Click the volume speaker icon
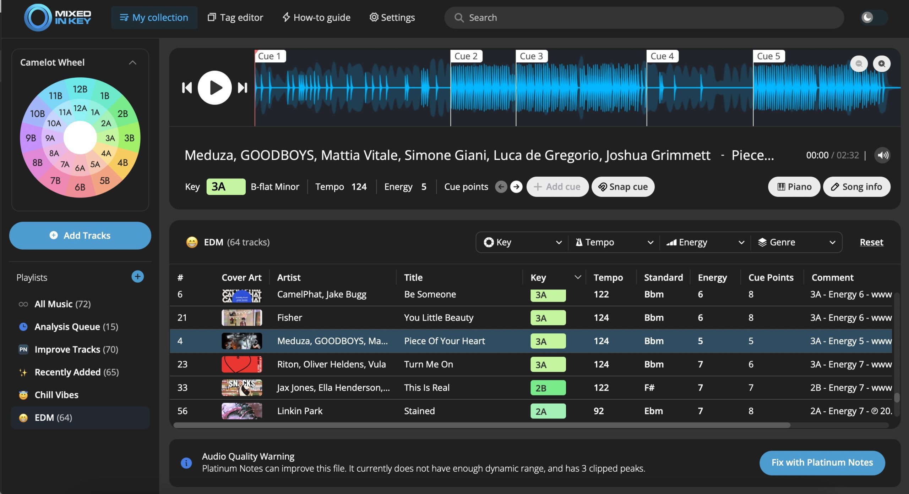The image size is (909, 494). point(882,155)
